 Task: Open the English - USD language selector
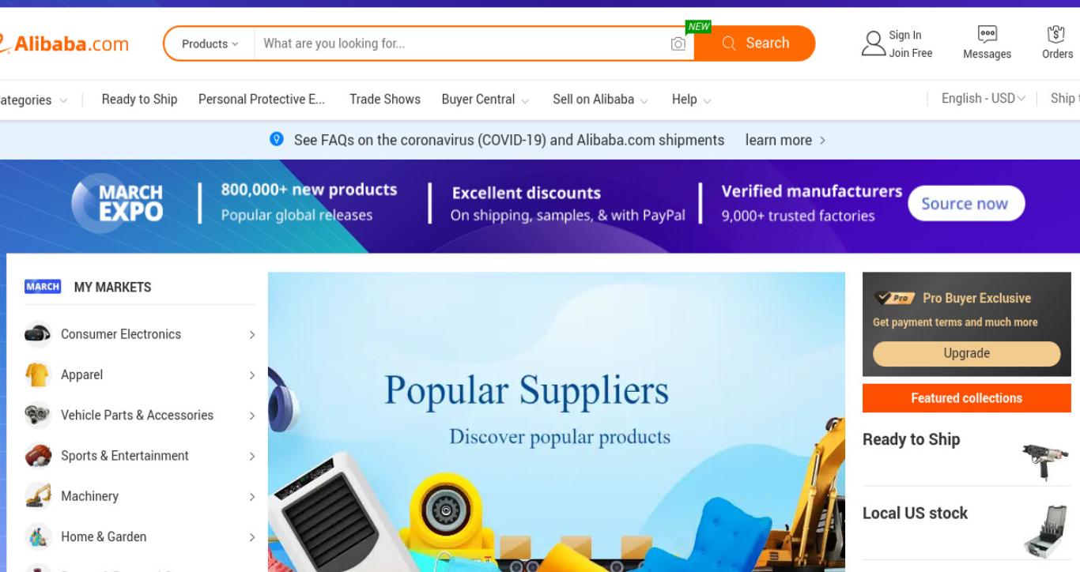[984, 99]
